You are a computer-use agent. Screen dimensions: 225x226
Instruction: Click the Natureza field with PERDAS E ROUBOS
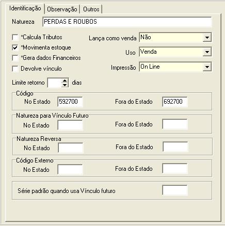point(127,22)
